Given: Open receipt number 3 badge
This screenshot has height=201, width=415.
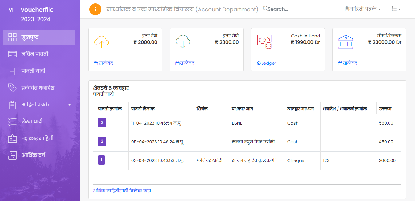Looking at the screenshot, I should 102,123.
